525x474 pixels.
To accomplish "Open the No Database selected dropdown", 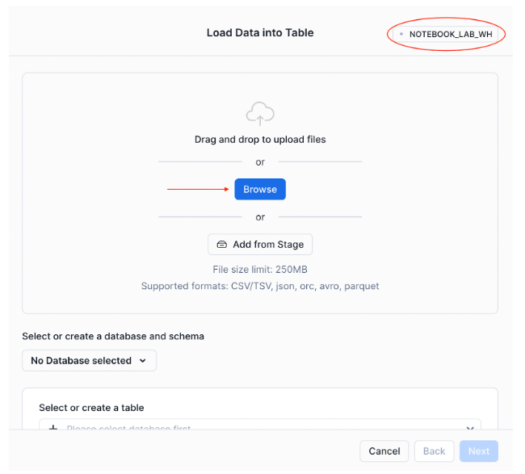I will 89,360.
